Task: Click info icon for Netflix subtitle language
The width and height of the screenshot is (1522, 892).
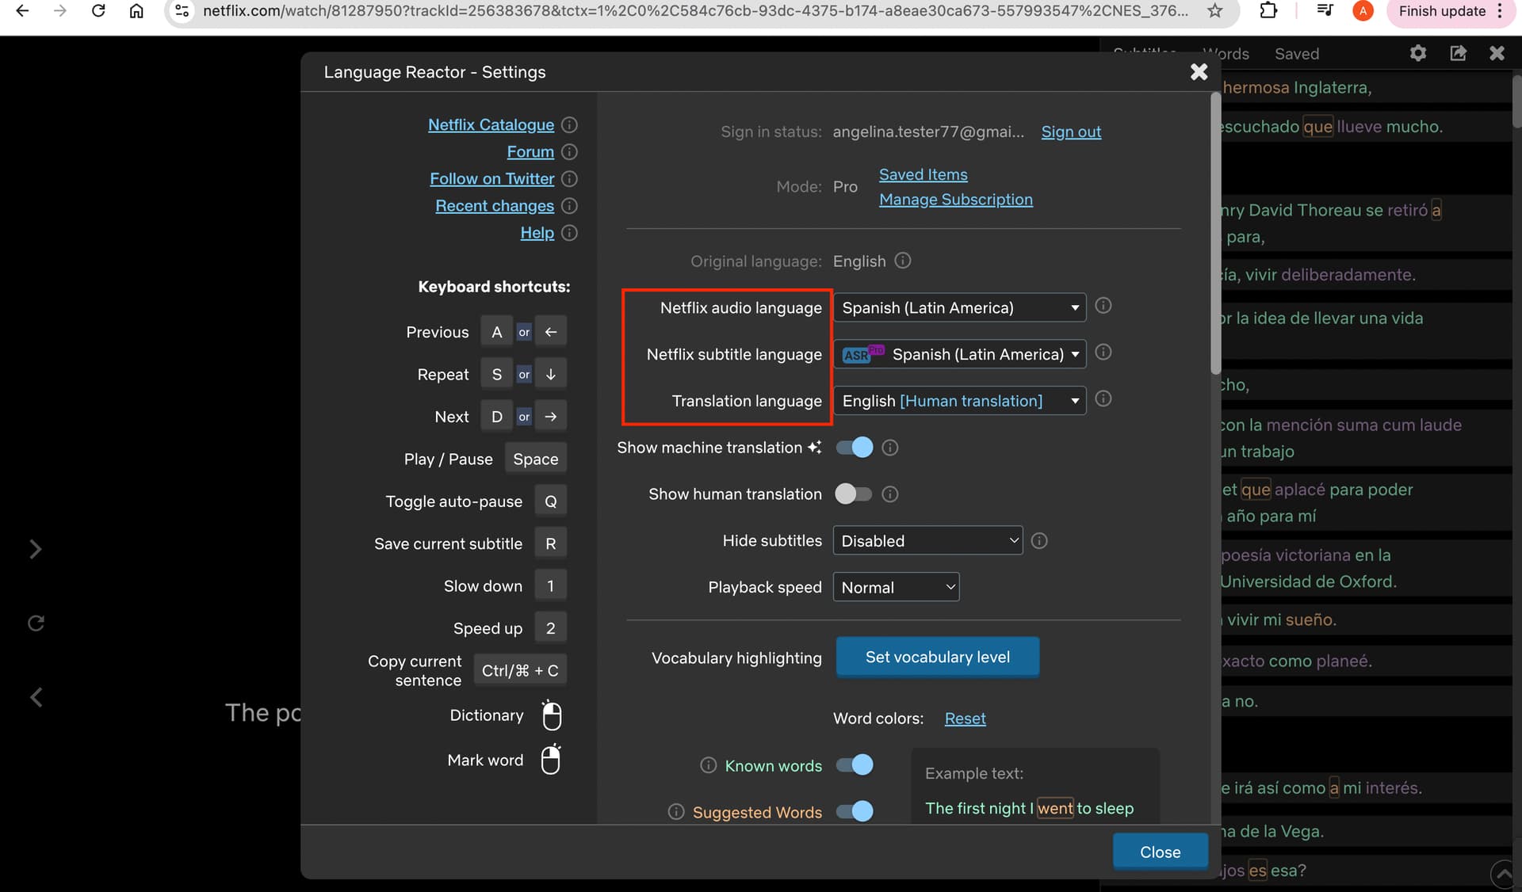Action: click(1103, 352)
